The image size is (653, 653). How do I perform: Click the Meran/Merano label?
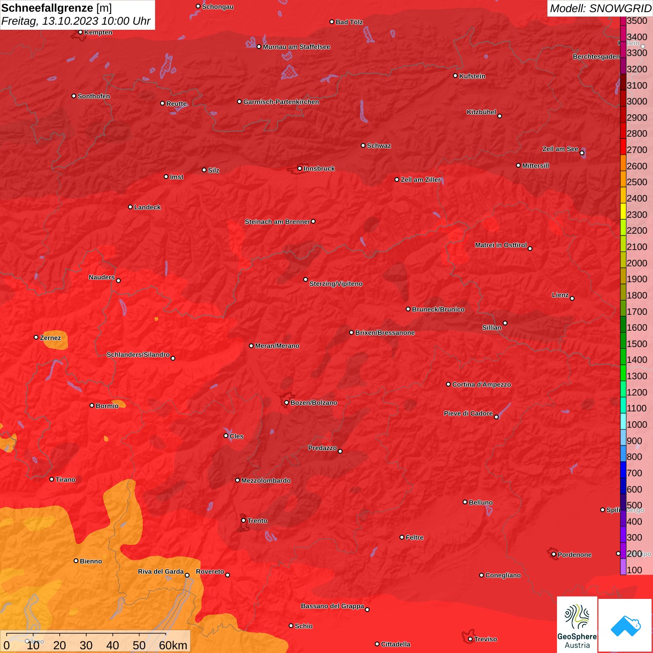(x=277, y=346)
